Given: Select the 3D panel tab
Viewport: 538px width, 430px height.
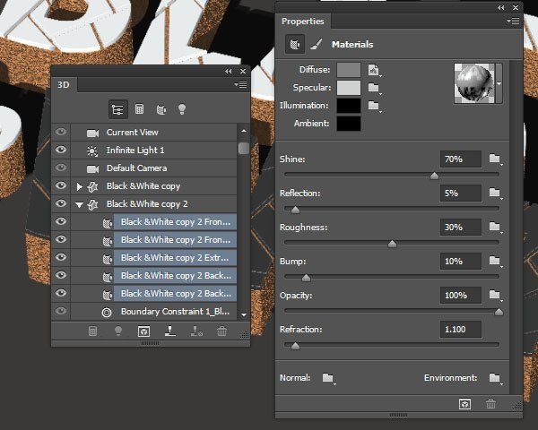Looking at the screenshot, I should tap(64, 85).
